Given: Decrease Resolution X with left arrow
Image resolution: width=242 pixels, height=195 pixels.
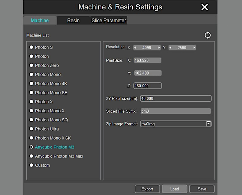Looking at the screenshot, I should tap(135, 48).
